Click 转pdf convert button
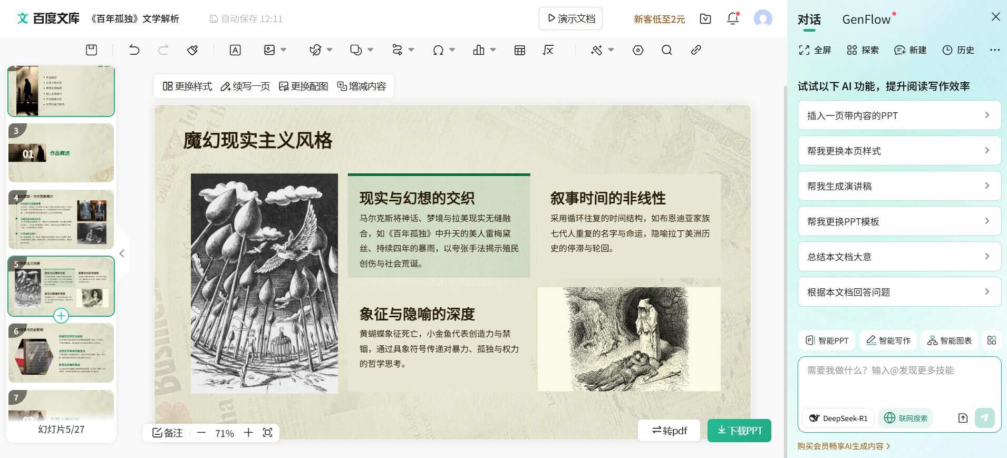The width and height of the screenshot is (1007, 458). tap(669, 431)
